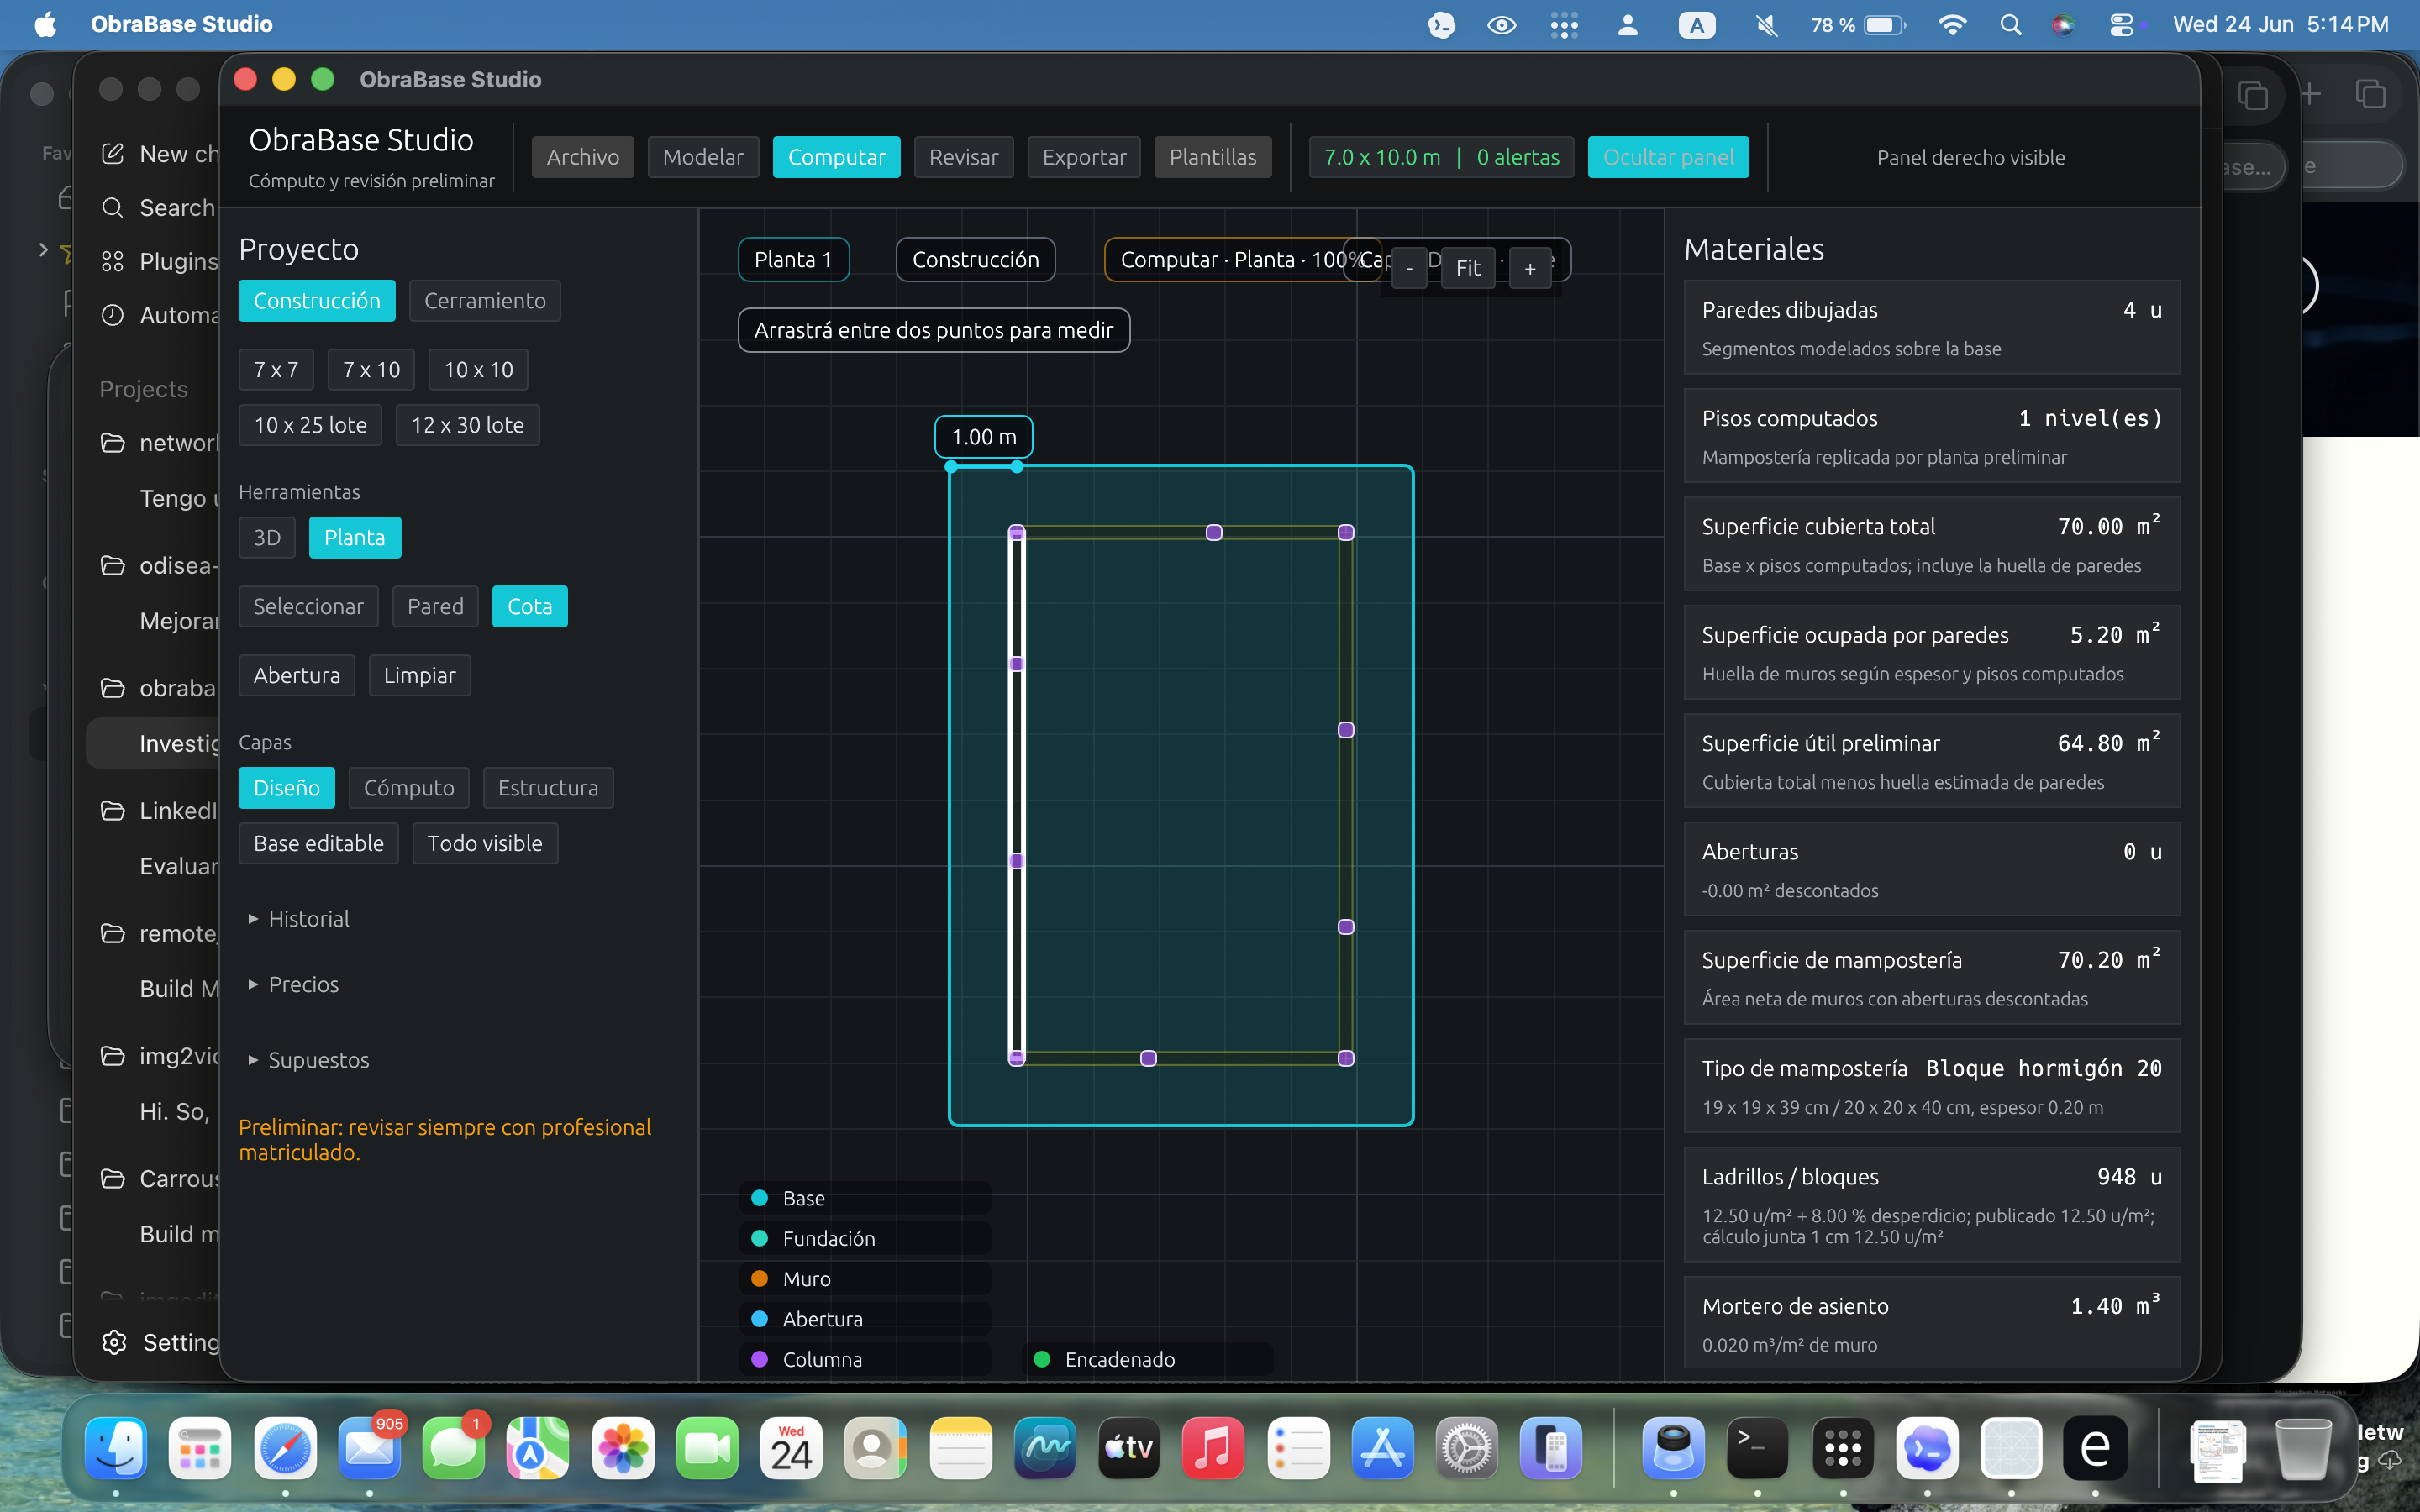Select the Pared drawing tool
The width and height of the screenshot is (2420, 1512).
coord(436,607)
